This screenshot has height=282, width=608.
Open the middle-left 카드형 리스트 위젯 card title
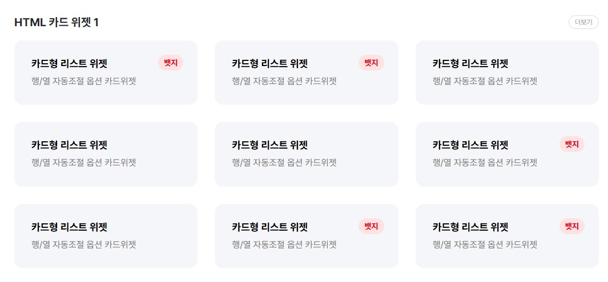(x=69, y=145)
